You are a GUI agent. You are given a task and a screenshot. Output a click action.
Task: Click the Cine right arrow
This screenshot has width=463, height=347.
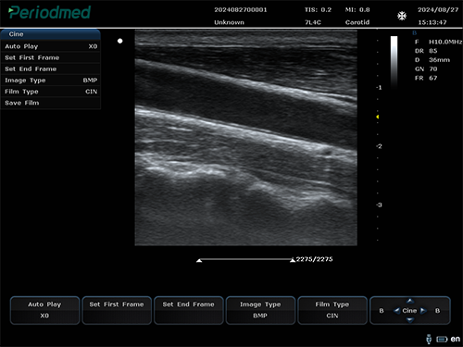423,311
